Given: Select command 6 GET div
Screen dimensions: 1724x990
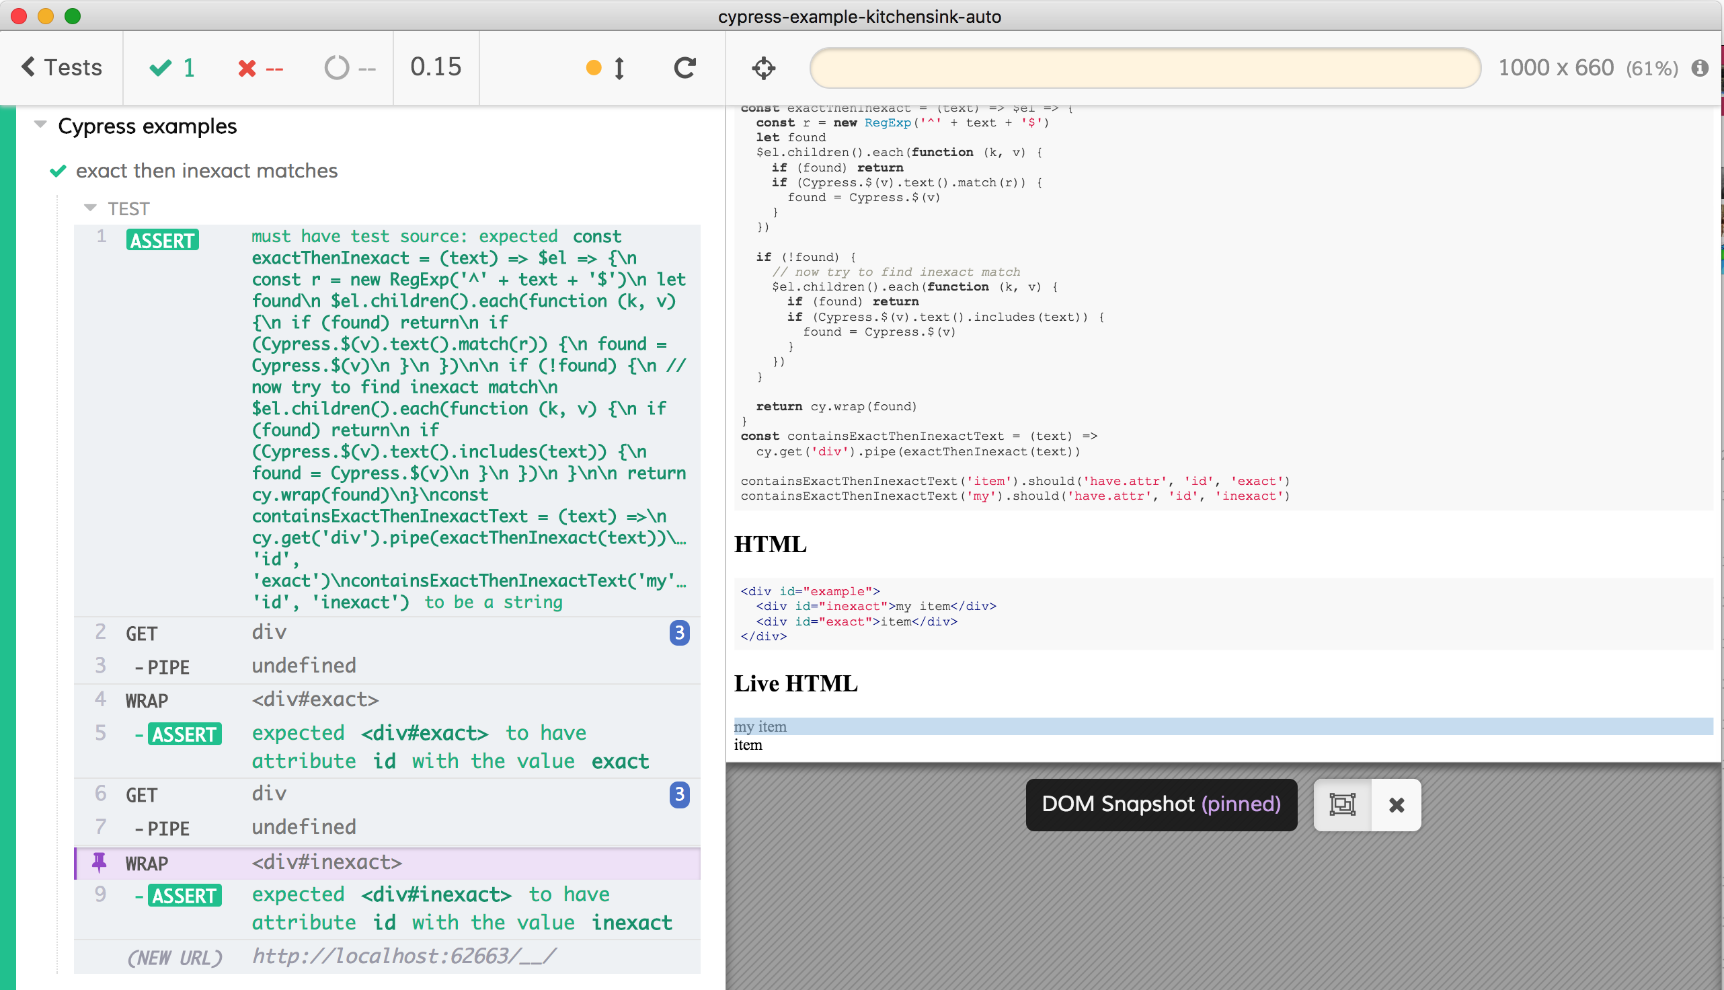Looking at the screenshot, I should (387, 794).
